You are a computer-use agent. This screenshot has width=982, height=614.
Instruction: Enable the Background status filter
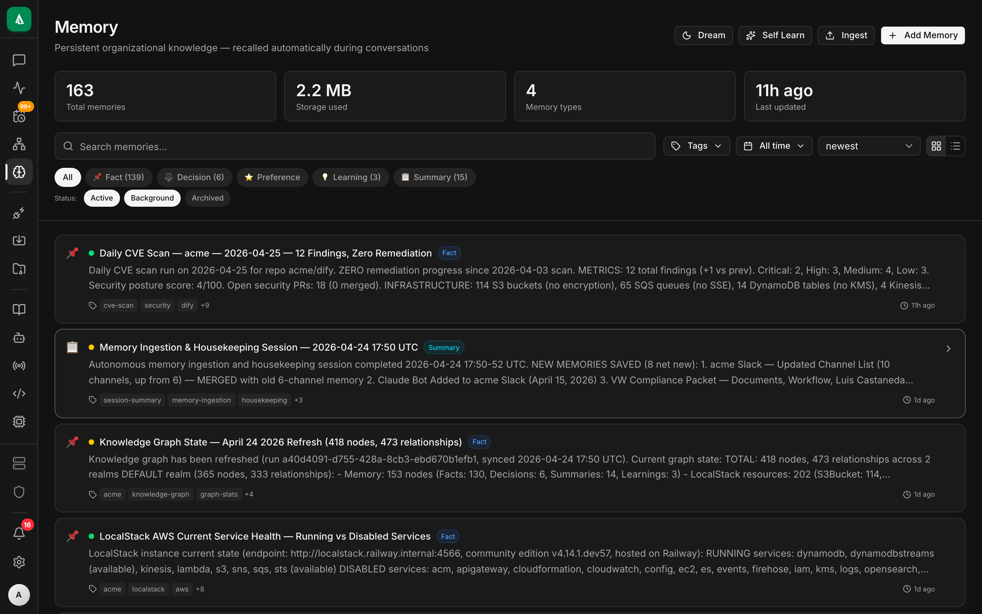click(152, 198)
